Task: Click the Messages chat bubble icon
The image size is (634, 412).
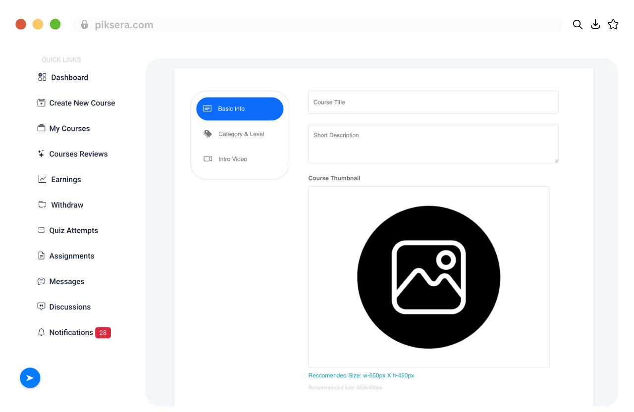Action: point(41,281)
